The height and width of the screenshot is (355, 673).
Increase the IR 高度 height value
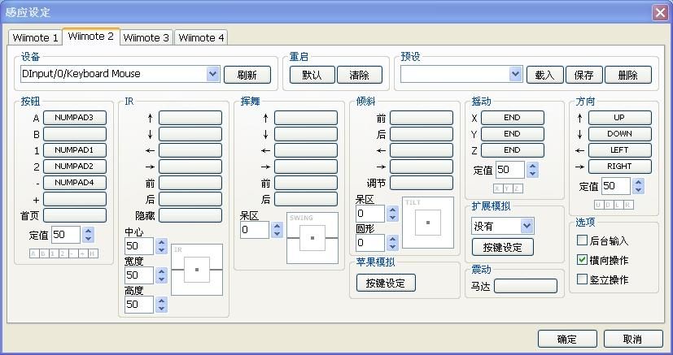(x=161, y=301)
